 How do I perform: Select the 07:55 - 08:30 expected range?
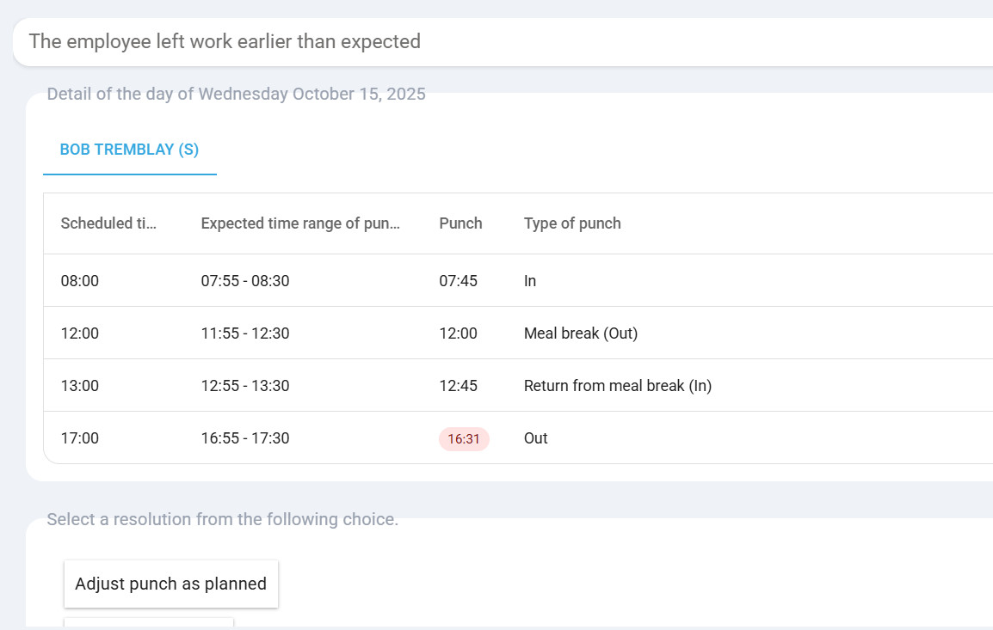coord(245,281)
